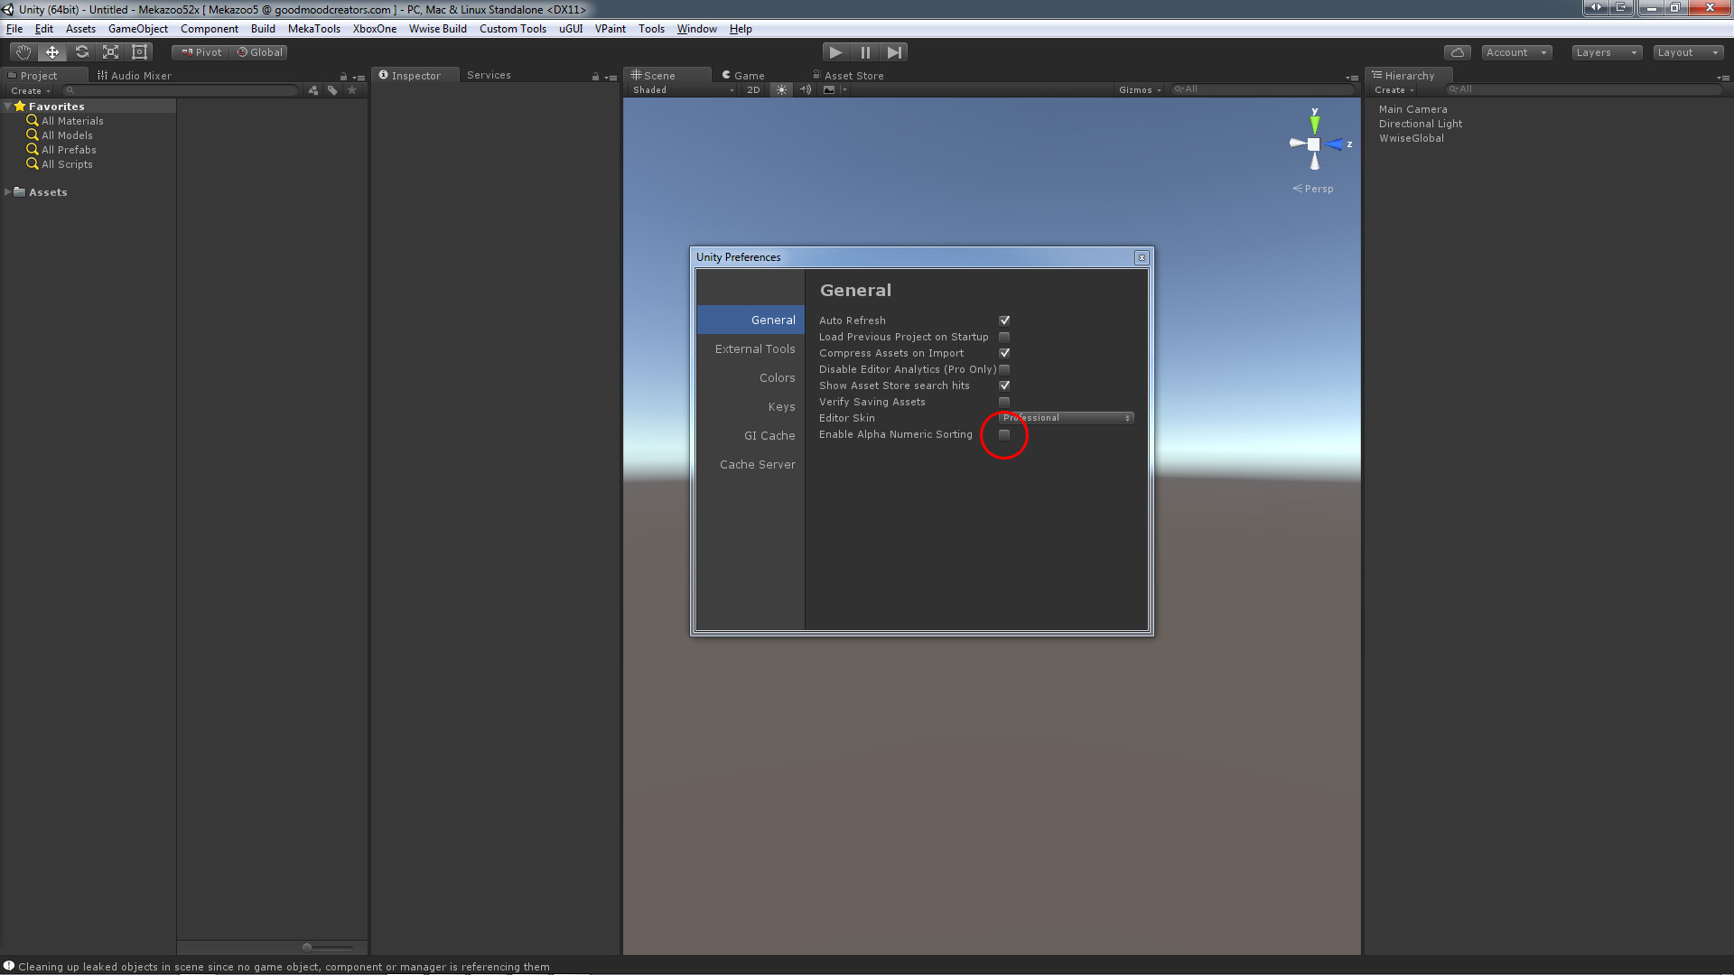Select the Rect transform tool
The image size is (1734, 975).
tap(138, 51)
